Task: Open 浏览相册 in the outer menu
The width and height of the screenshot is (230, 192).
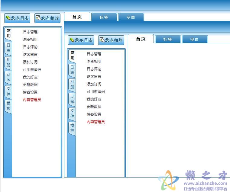Action: (x=30, y=39)
